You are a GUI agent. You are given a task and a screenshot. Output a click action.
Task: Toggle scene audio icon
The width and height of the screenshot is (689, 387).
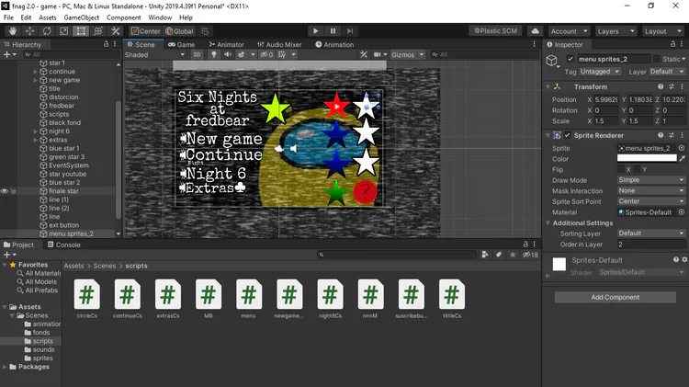228,54
